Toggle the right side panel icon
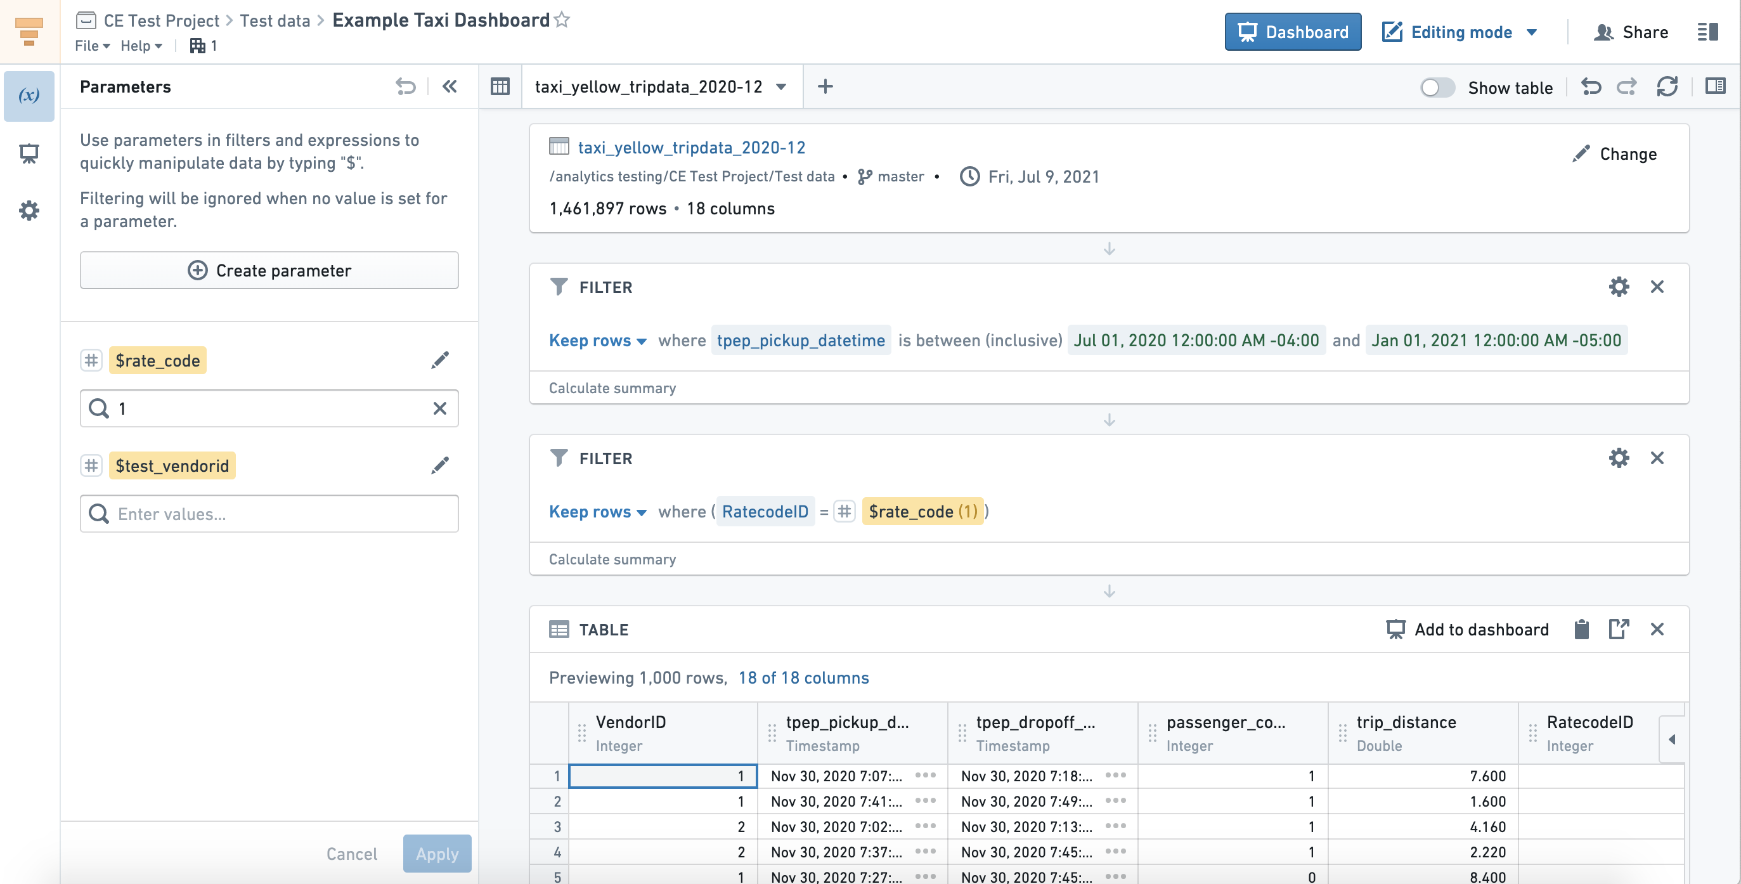The height and width of the screenshot is (884, 1741). (x=1714, y=86)
